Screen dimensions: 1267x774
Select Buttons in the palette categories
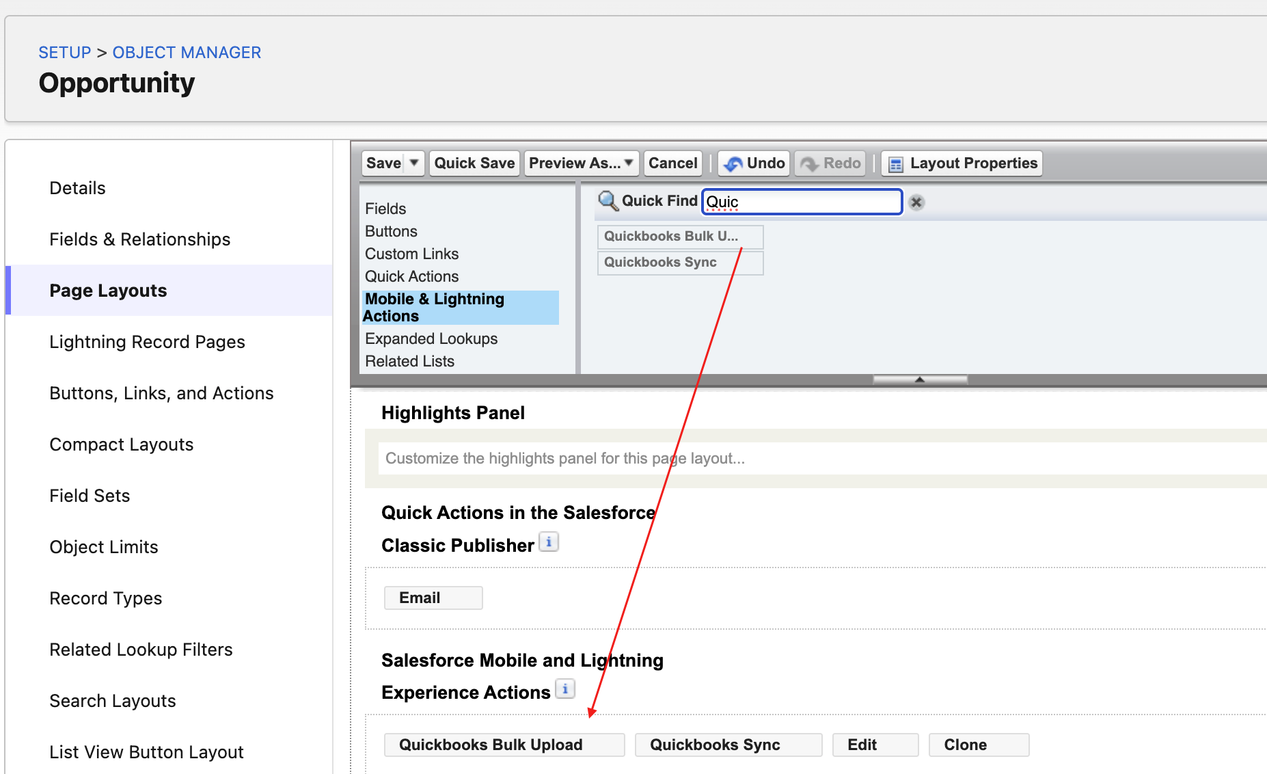[x=391, y=231]
